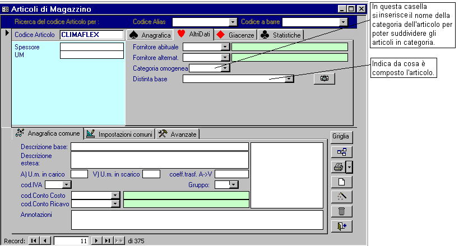
Task: Click the new record navigation button
Action: coord(119,241)
